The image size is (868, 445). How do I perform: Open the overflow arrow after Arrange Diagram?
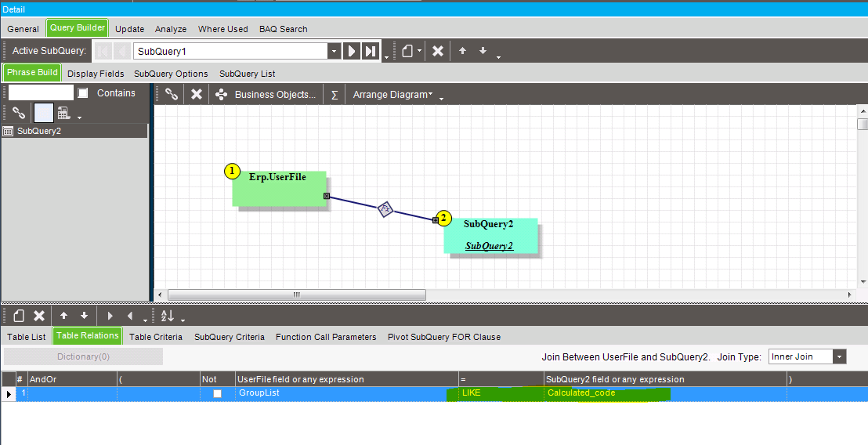(441, 99)
